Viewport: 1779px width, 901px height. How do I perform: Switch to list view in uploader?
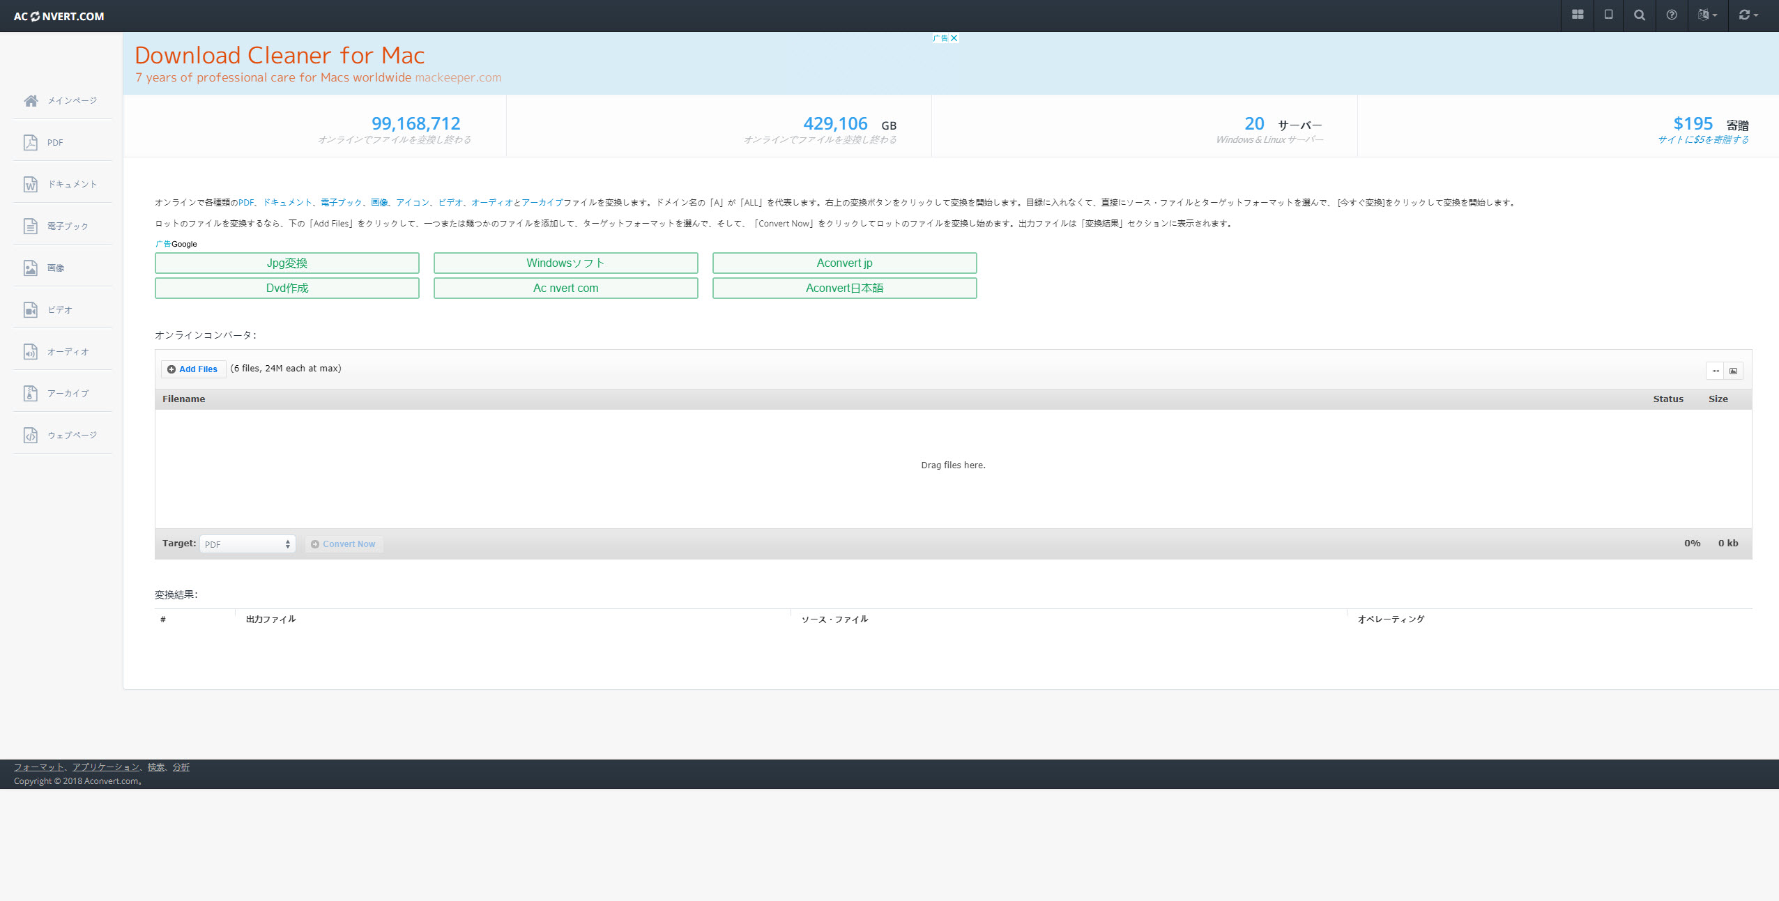[x=1716, y=371]
